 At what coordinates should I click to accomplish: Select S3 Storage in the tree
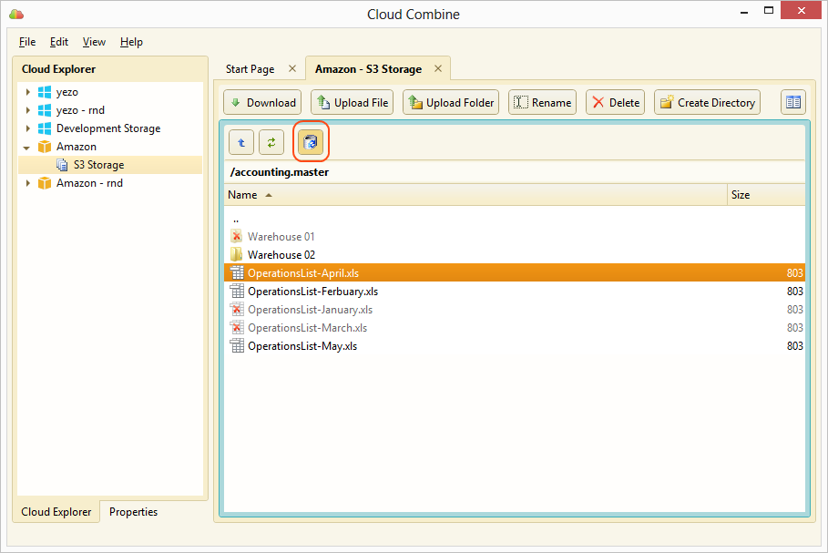98,165
